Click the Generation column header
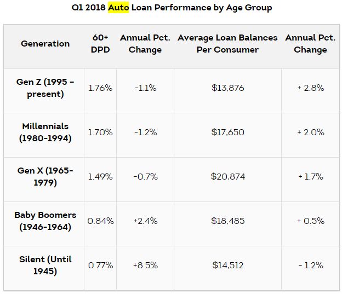This screenshot has width=342, height=294. coord(45,44)
